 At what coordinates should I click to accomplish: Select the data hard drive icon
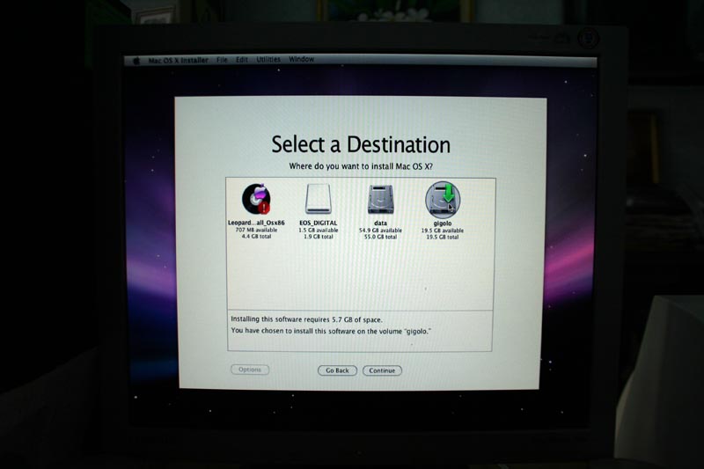click(381, 199)
